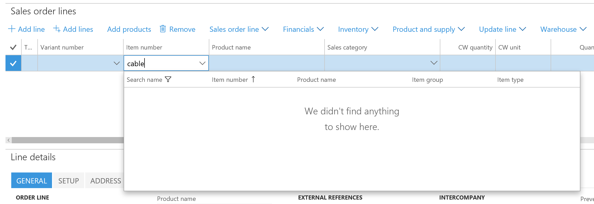Open the Variant number cell dropdown arrow
Screen dimensions: 594x204
117,63
